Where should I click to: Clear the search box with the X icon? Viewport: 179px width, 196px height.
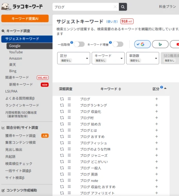click(x=115, y=7)
